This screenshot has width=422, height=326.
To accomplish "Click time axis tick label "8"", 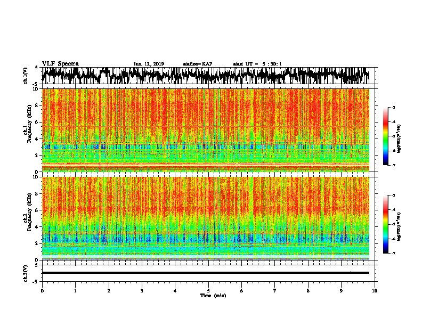I will point(308,290).
